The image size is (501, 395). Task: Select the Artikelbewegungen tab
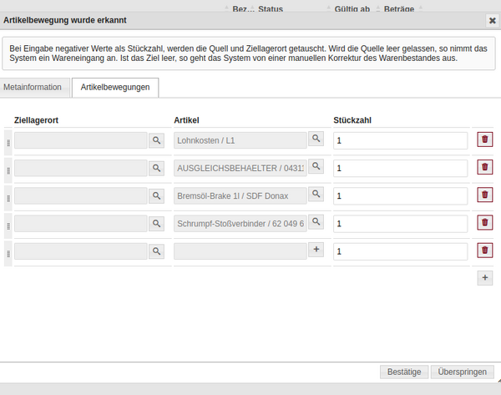[x=115, y=87]
